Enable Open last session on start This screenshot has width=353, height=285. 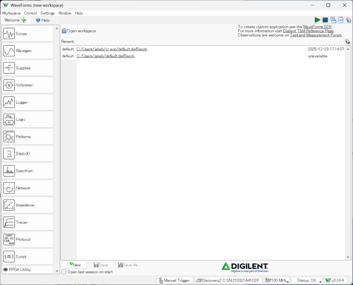[64, 272]
